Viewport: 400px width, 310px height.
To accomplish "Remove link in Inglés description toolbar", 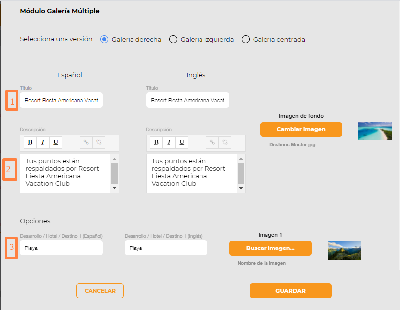I will [225, 142].
